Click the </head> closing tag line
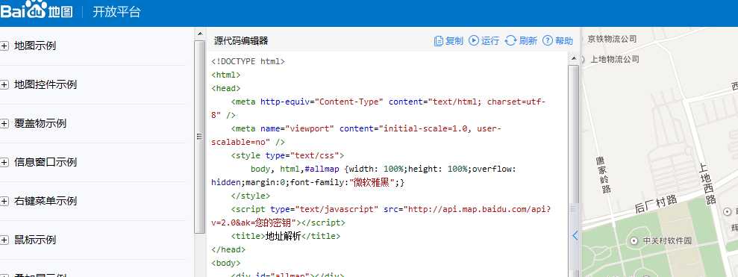This screenshot has width=738, height=277. pos(228,249)
